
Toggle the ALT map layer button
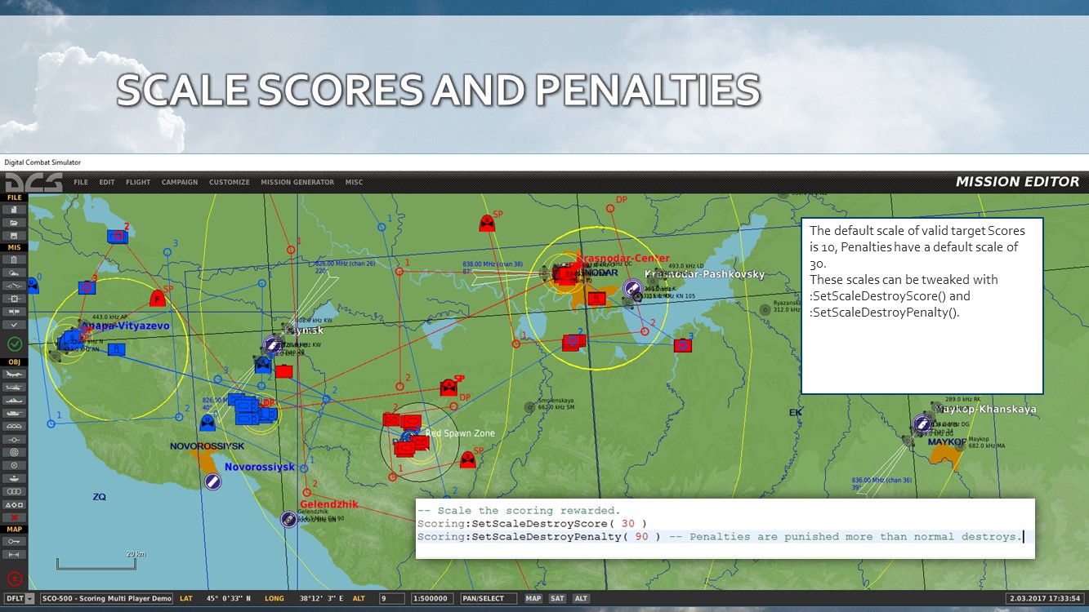(x=581, y=598)
